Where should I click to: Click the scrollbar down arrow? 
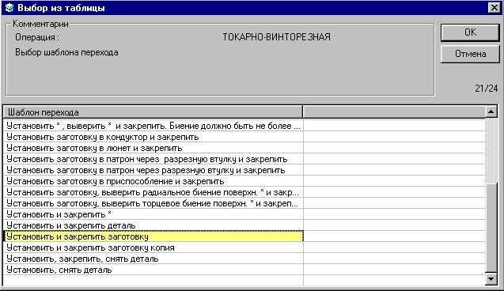coord(491,279)
